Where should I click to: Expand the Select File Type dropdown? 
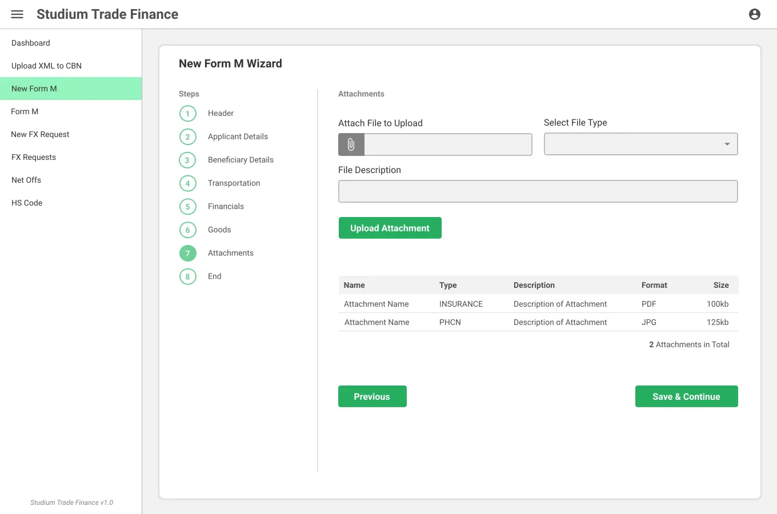pyautogui.click(x=640, y=144)
